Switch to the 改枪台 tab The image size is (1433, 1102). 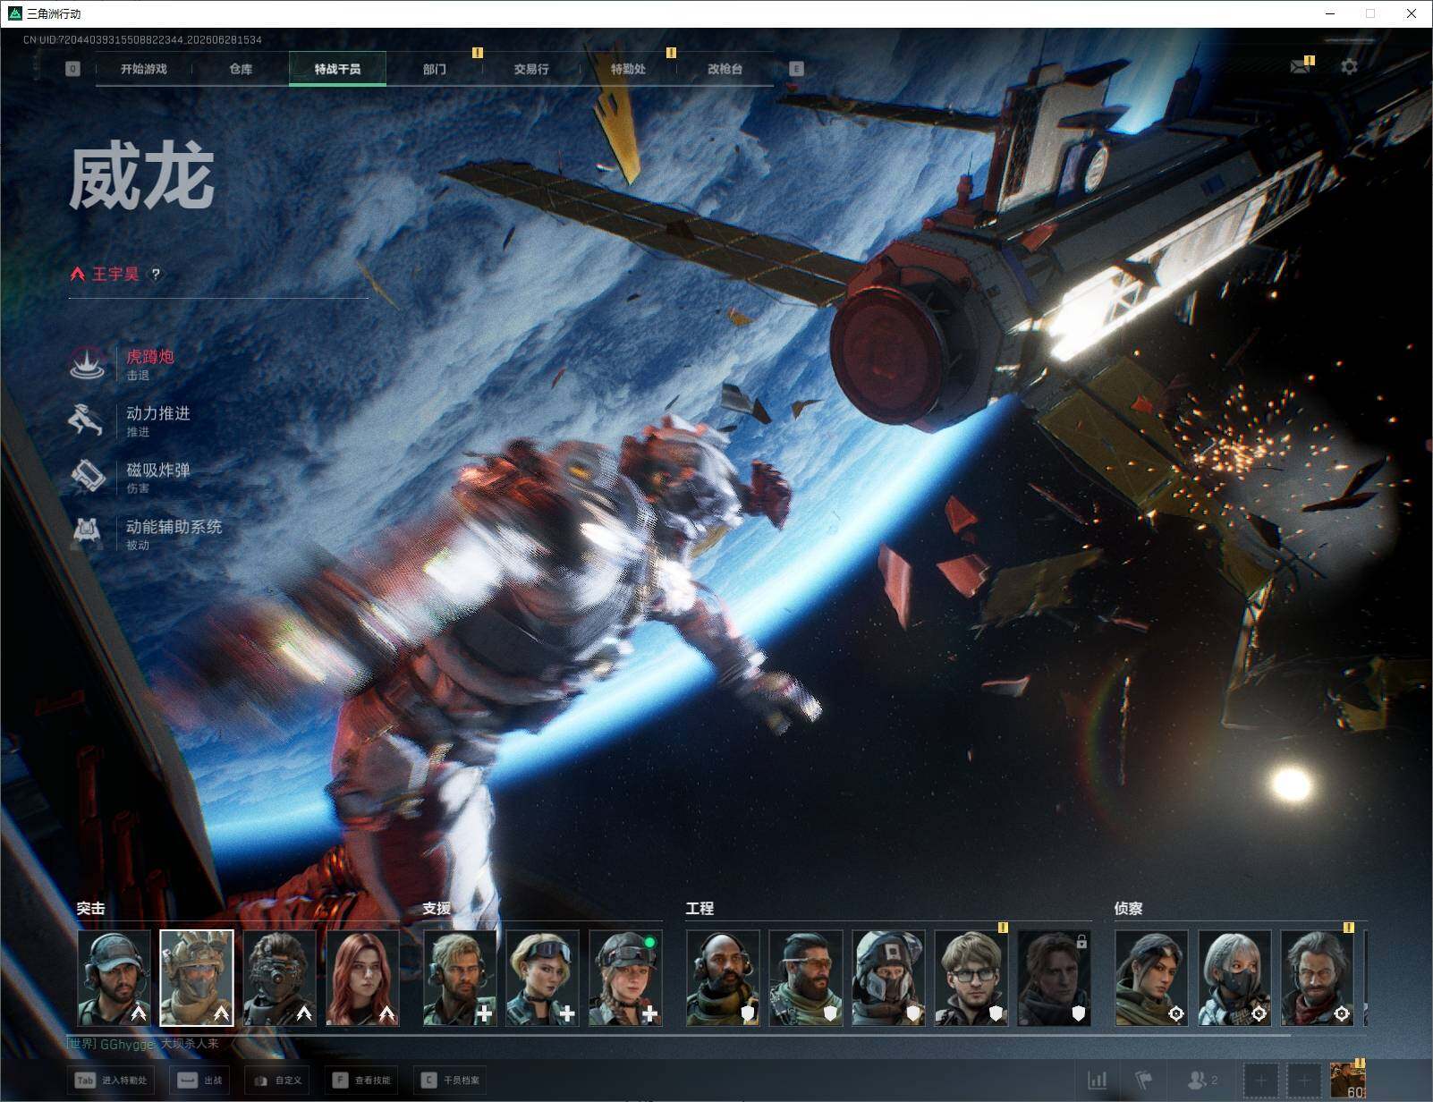point(725,69)
